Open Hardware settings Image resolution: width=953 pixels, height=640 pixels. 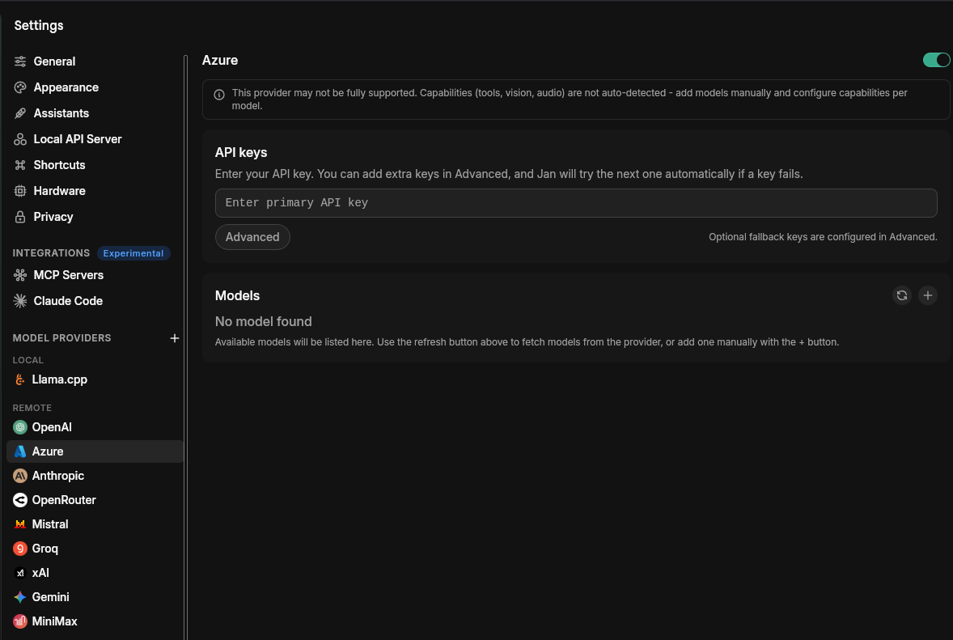pyautogui.click(x=95, y=191)
